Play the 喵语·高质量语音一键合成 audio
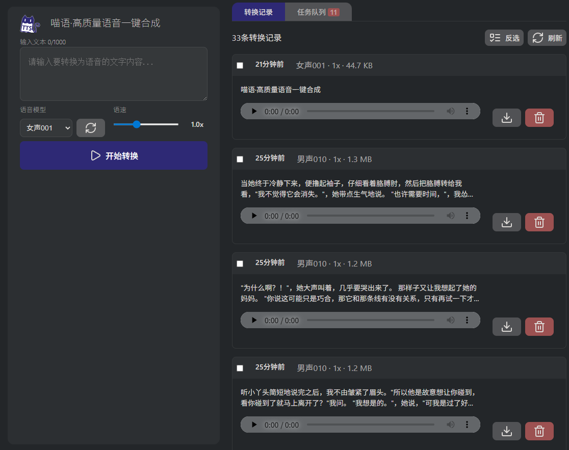The image size is (569, 450). (x=254, y=111)
